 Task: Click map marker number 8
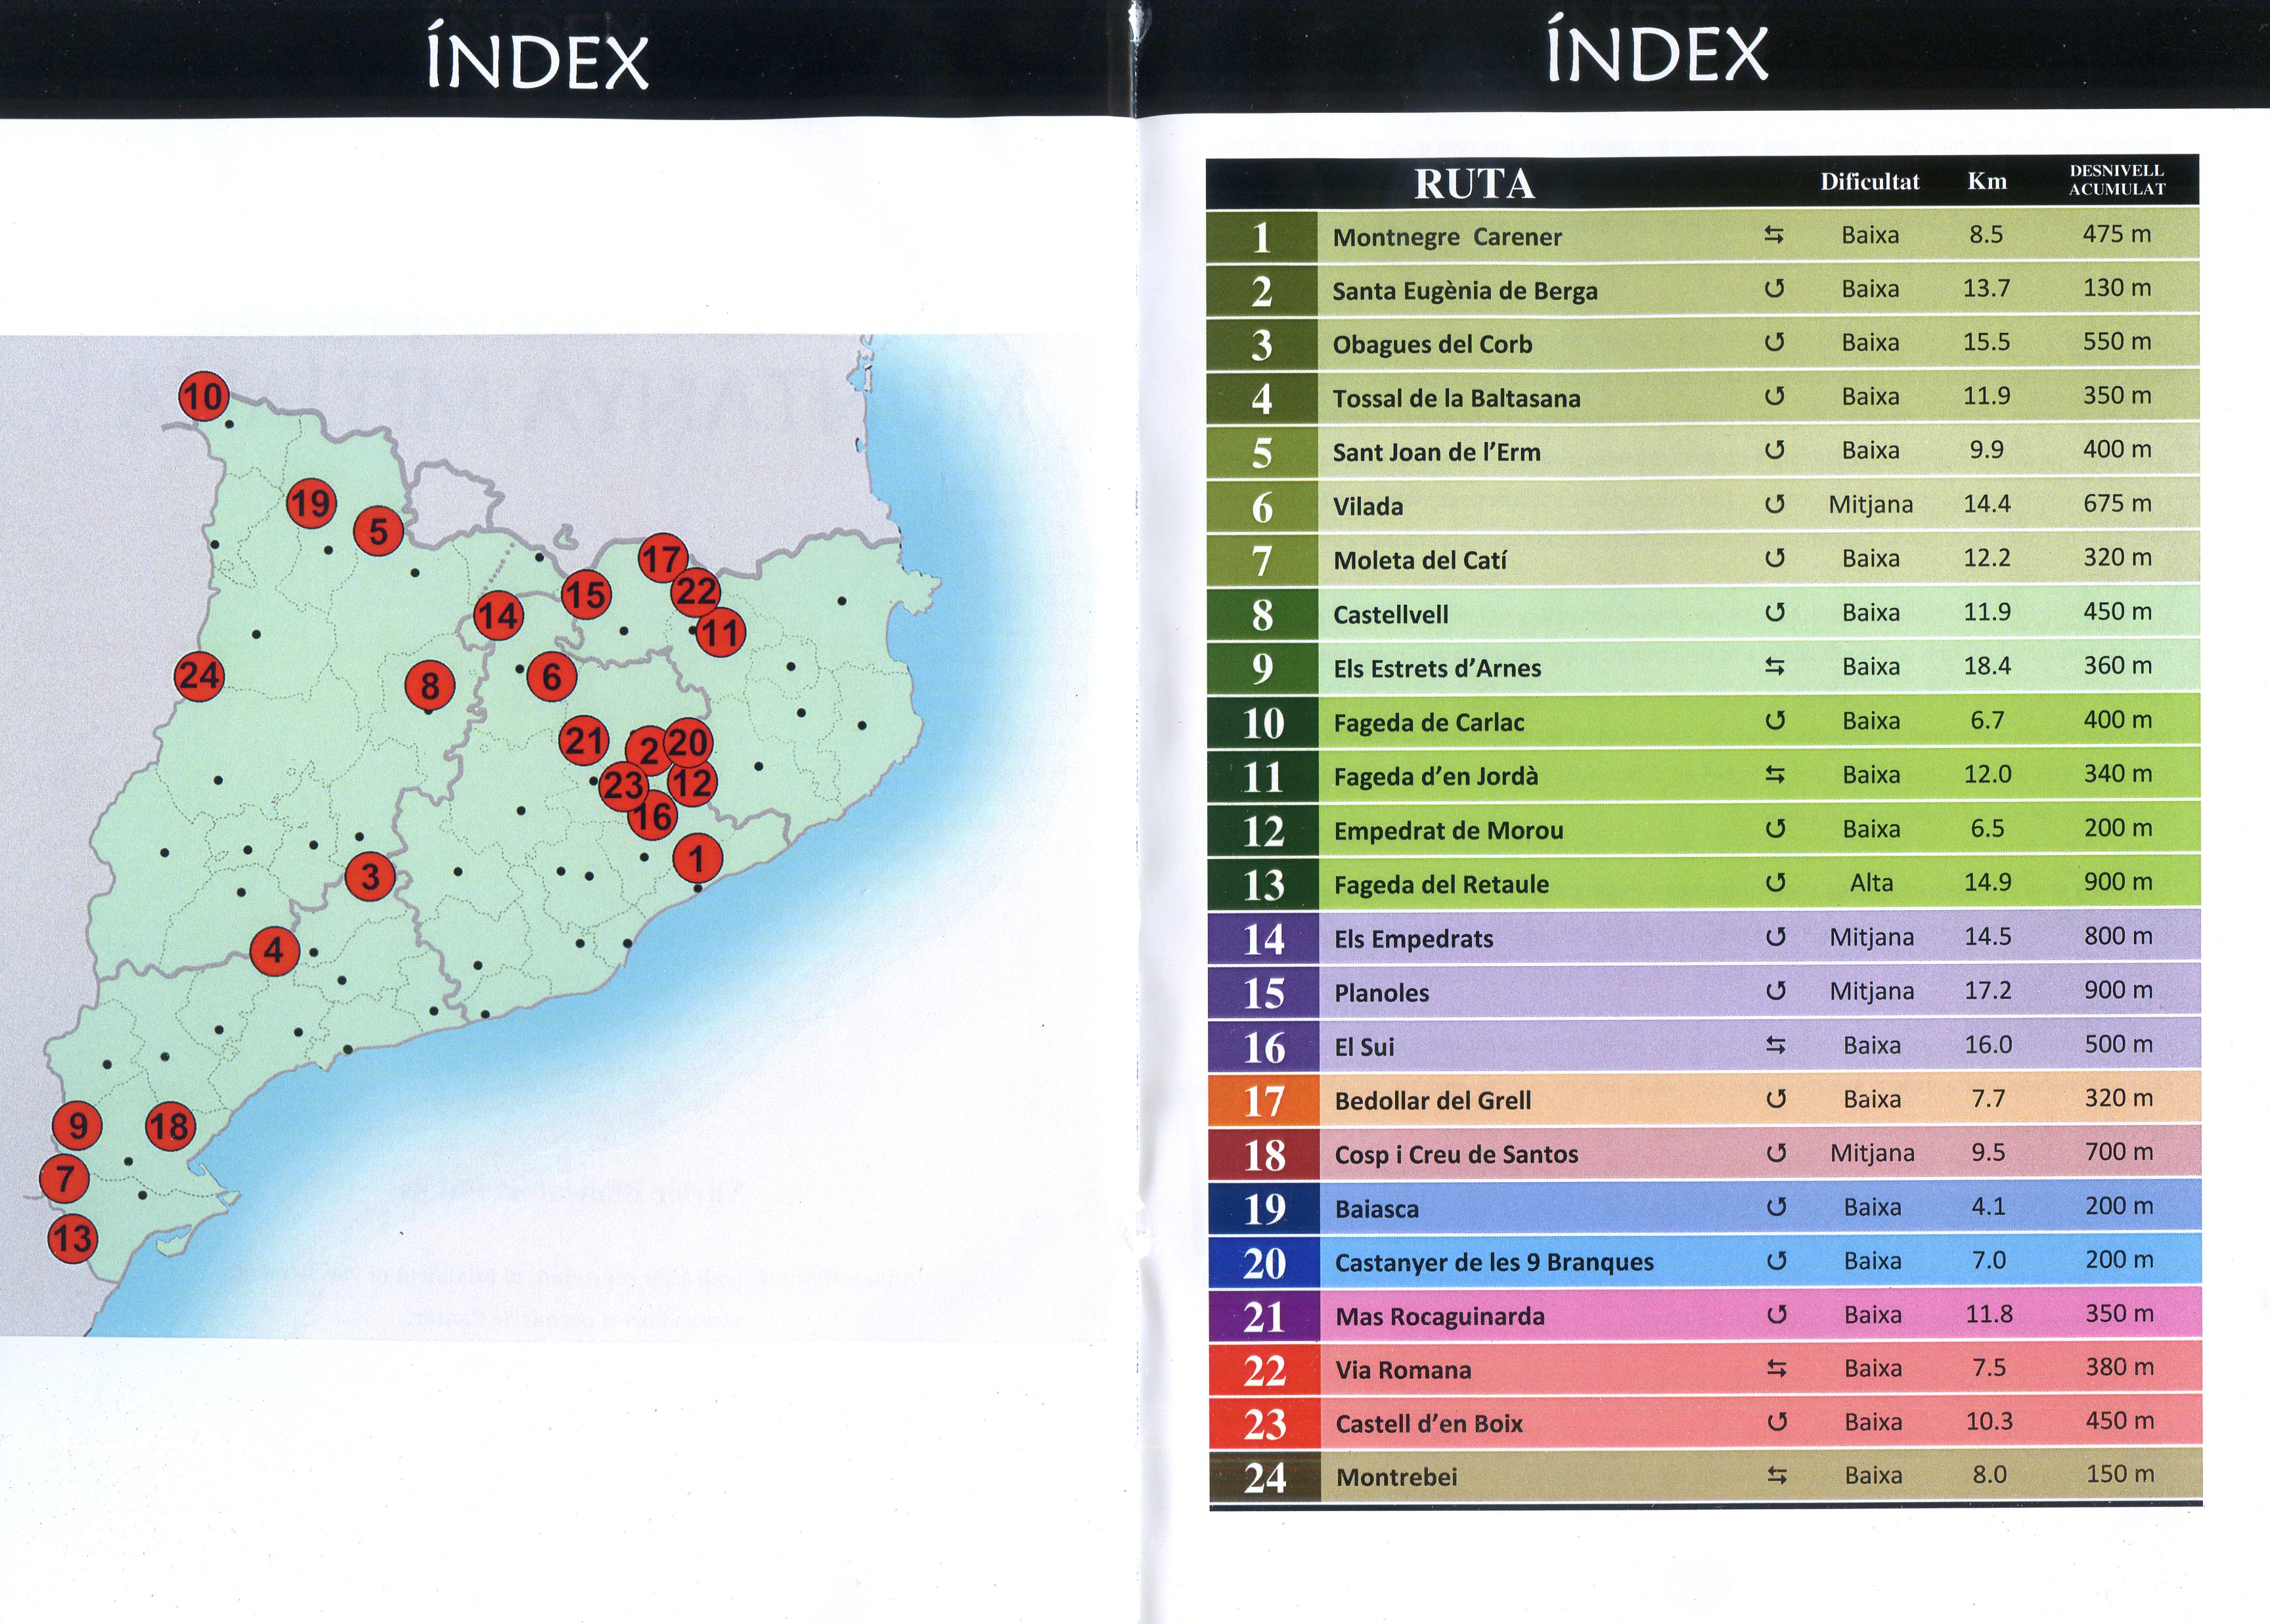(430, 686)
